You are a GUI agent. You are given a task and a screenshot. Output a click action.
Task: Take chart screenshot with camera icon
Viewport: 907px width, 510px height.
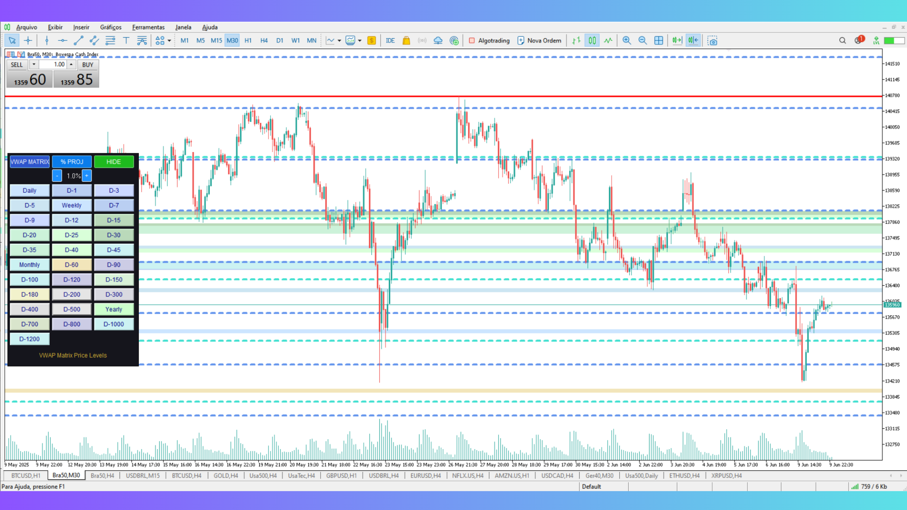pos(712,41)
